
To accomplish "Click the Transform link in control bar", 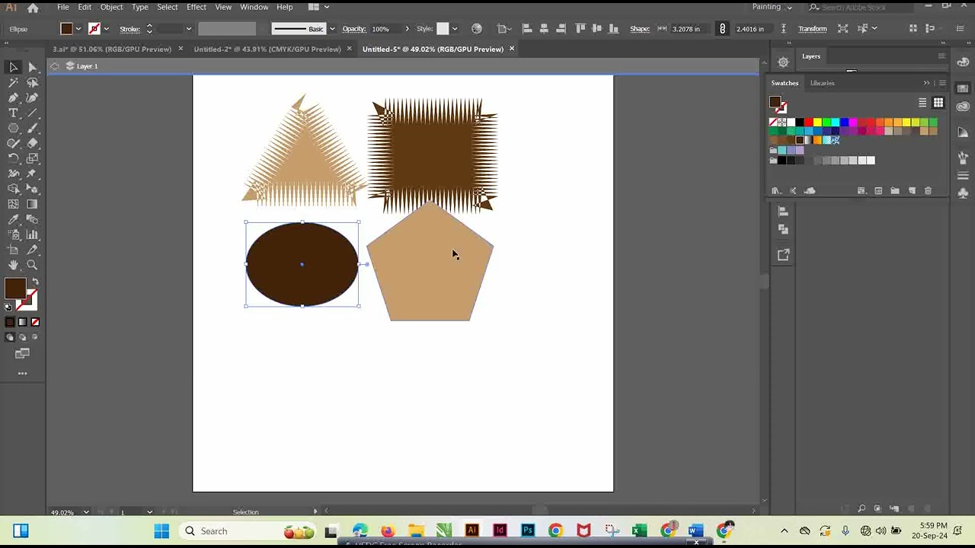I will click(x=812, y=29).
